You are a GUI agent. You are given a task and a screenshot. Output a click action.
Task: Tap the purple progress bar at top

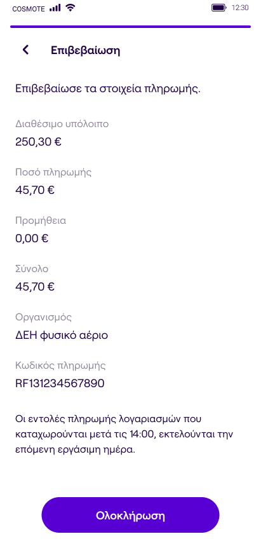(x=131, y=27)
